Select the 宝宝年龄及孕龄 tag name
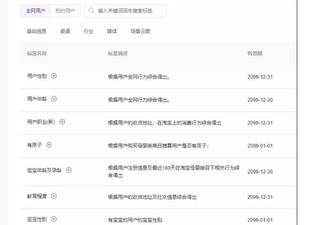The height and width of the screenshot is (225, 321). pos(44,170)
